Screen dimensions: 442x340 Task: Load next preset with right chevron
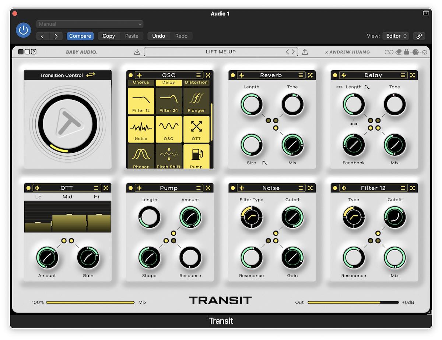coord(294,52)
